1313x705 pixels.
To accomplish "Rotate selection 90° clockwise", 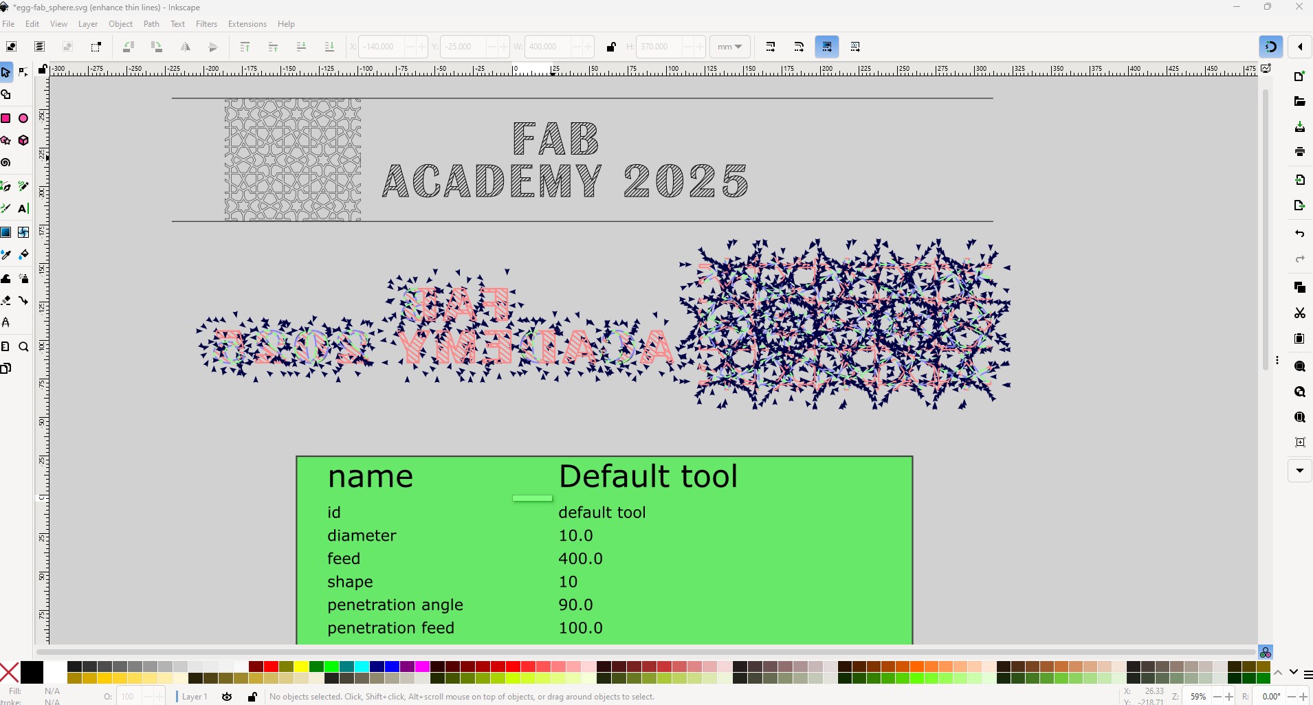I will (x=157, y=47).
